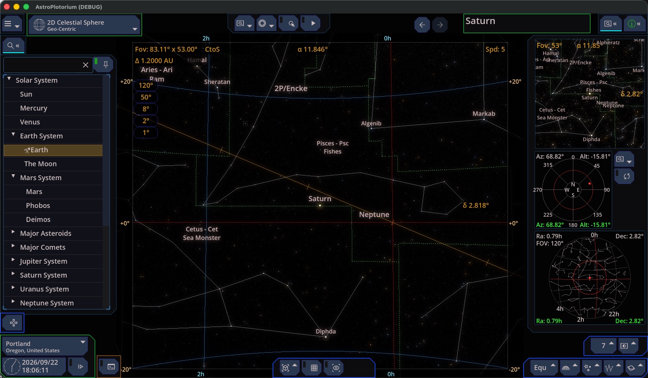This screenshot has height=378, width=648.
Task: Toggle the time step play button
Action: click(x=78, y=366)
